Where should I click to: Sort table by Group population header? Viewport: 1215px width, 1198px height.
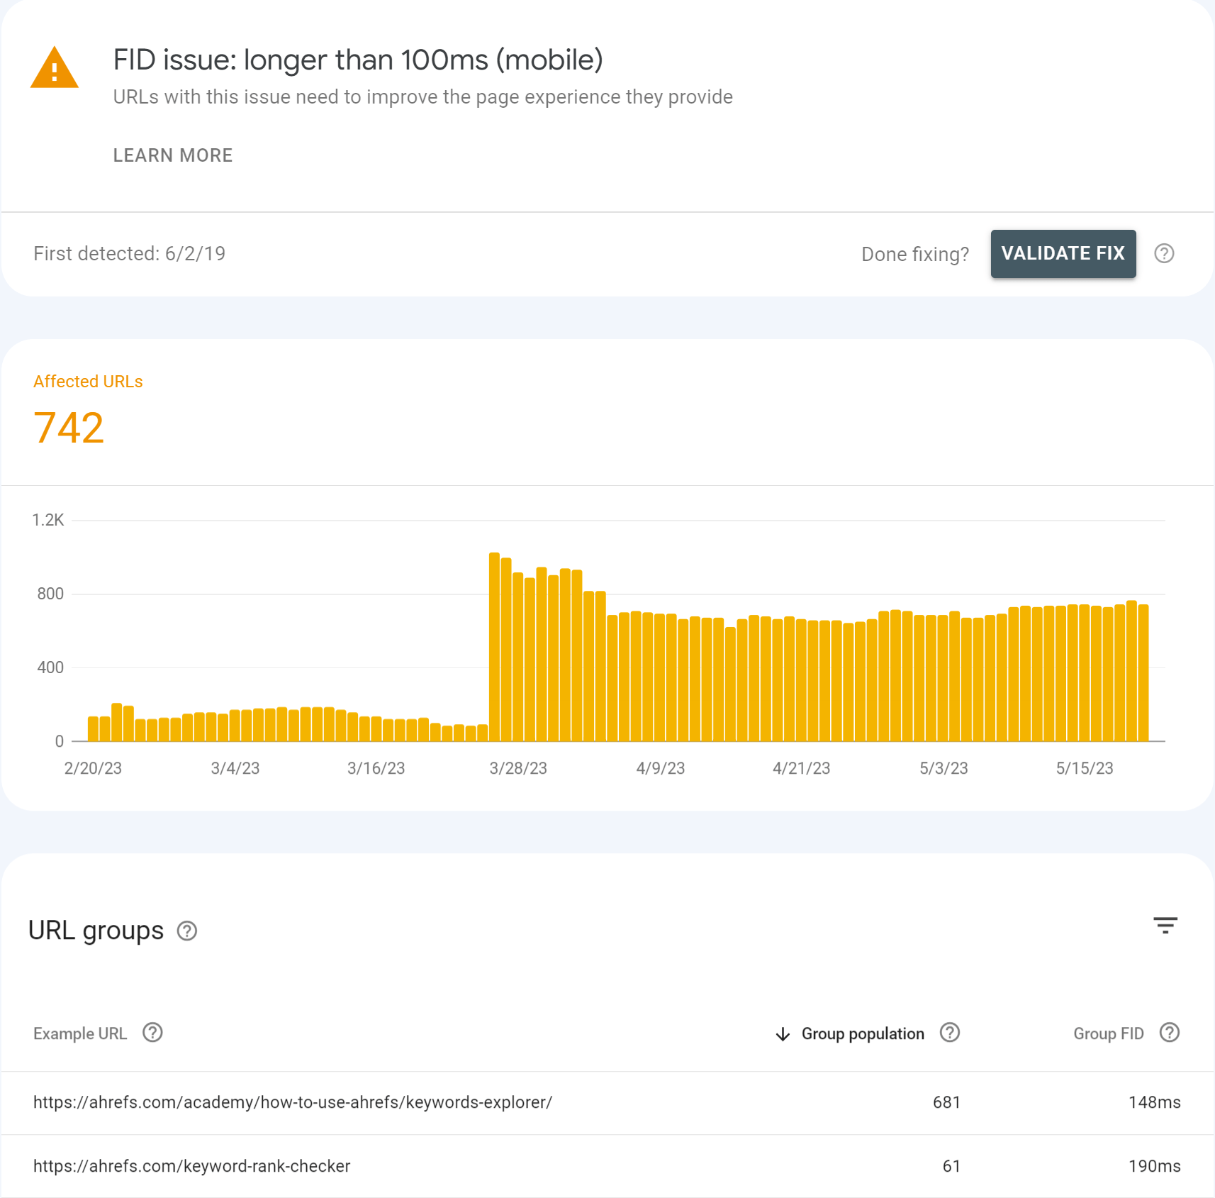pos(863,1034)
